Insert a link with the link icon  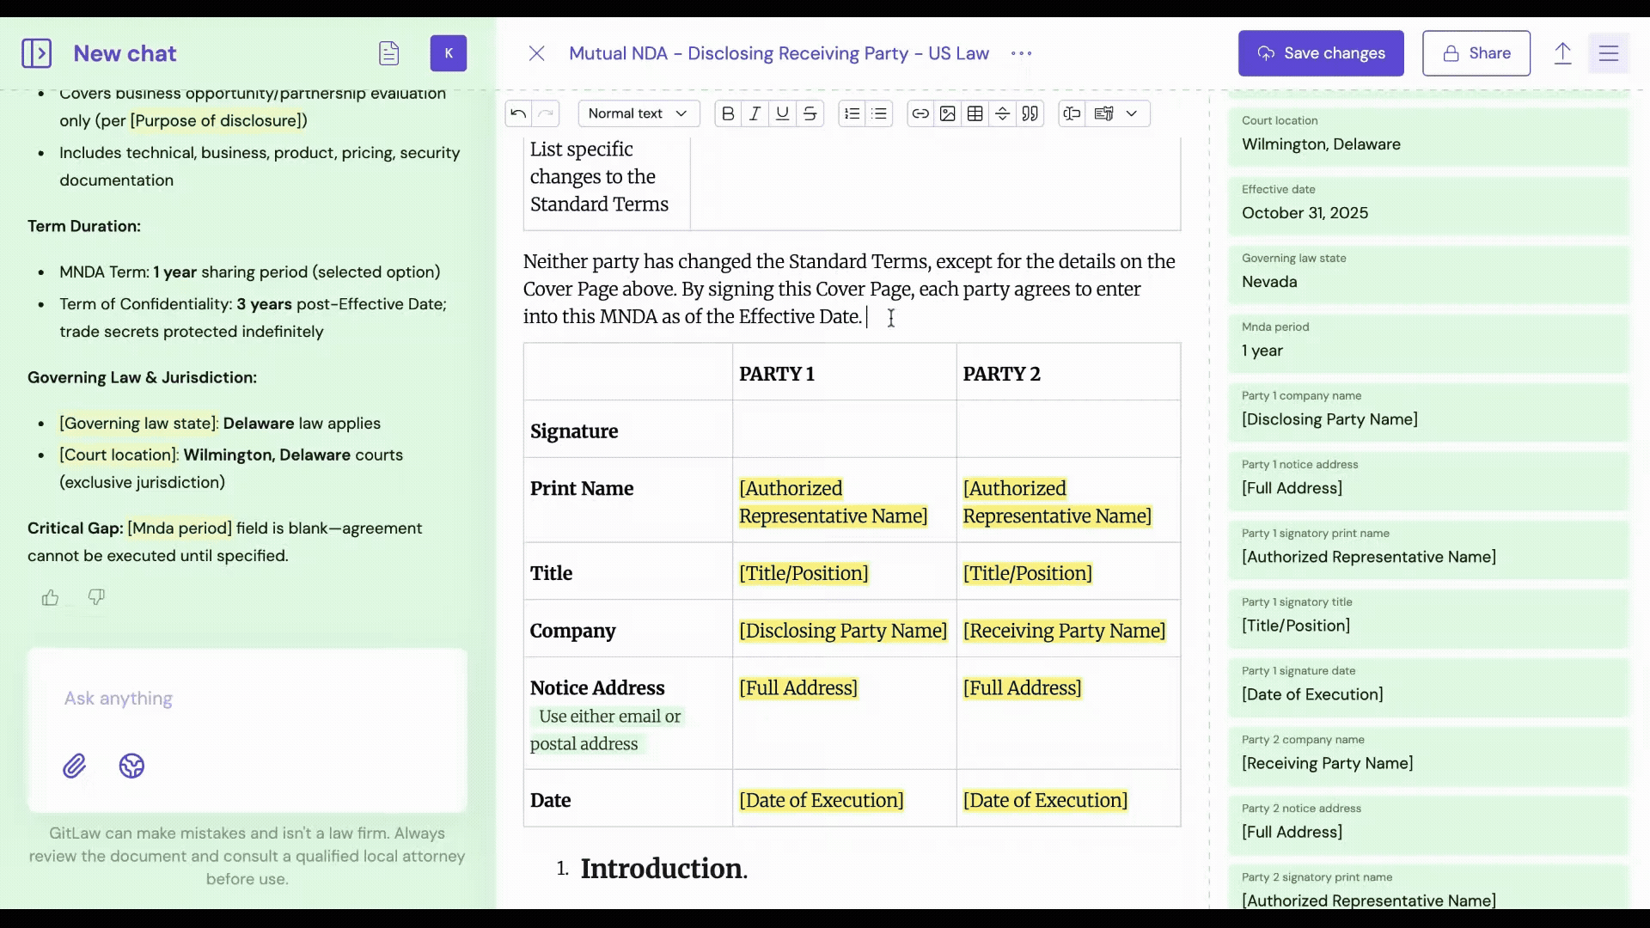[x=920, y=113]
